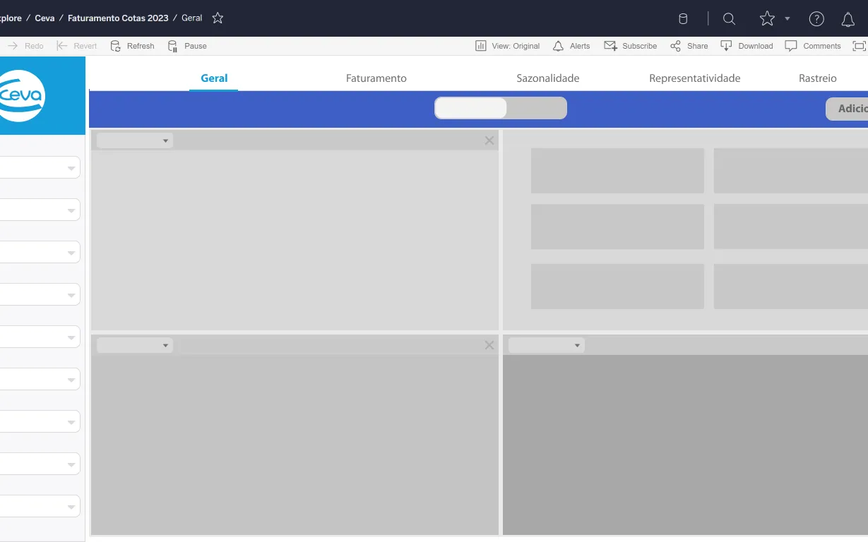Viewport: 868px width, 542px height.
Task: Close the bottom-left chart panel
Action: (x=489, y=345)
